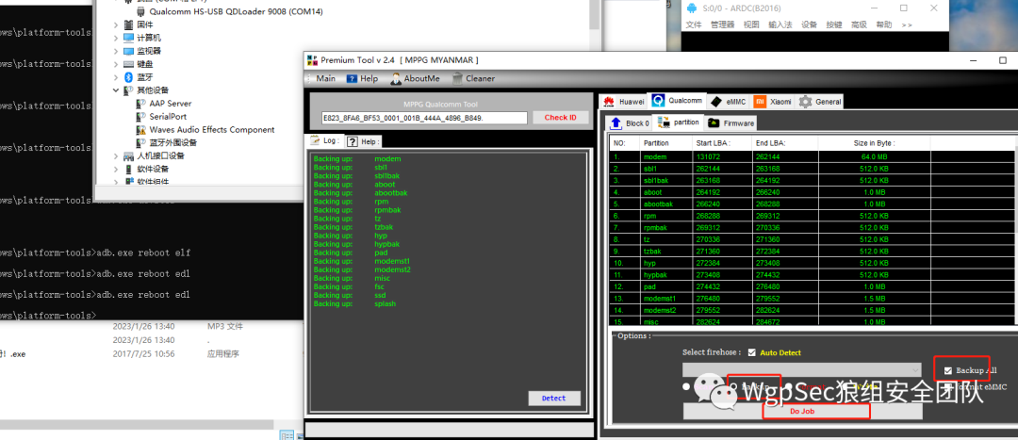Image resolution: width=1018 pixels, height=440 pixels.
Task: Expand the 人机接口设备 node
Action: tap(116, 155)
